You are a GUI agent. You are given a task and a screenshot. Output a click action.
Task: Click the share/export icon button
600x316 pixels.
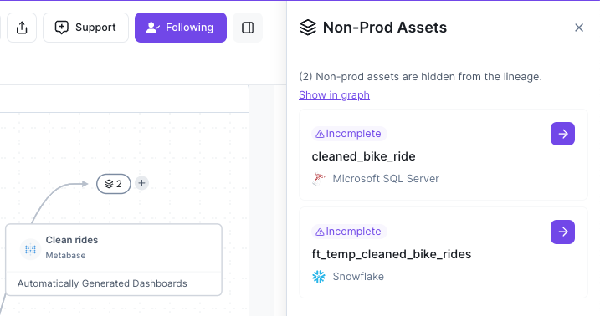pos(22,28)
